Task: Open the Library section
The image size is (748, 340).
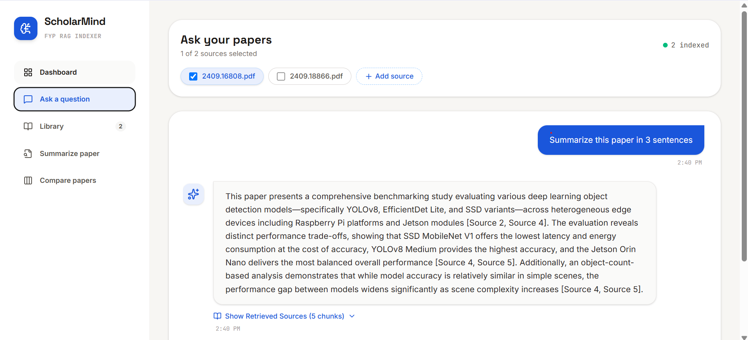Action: [74, 126]
